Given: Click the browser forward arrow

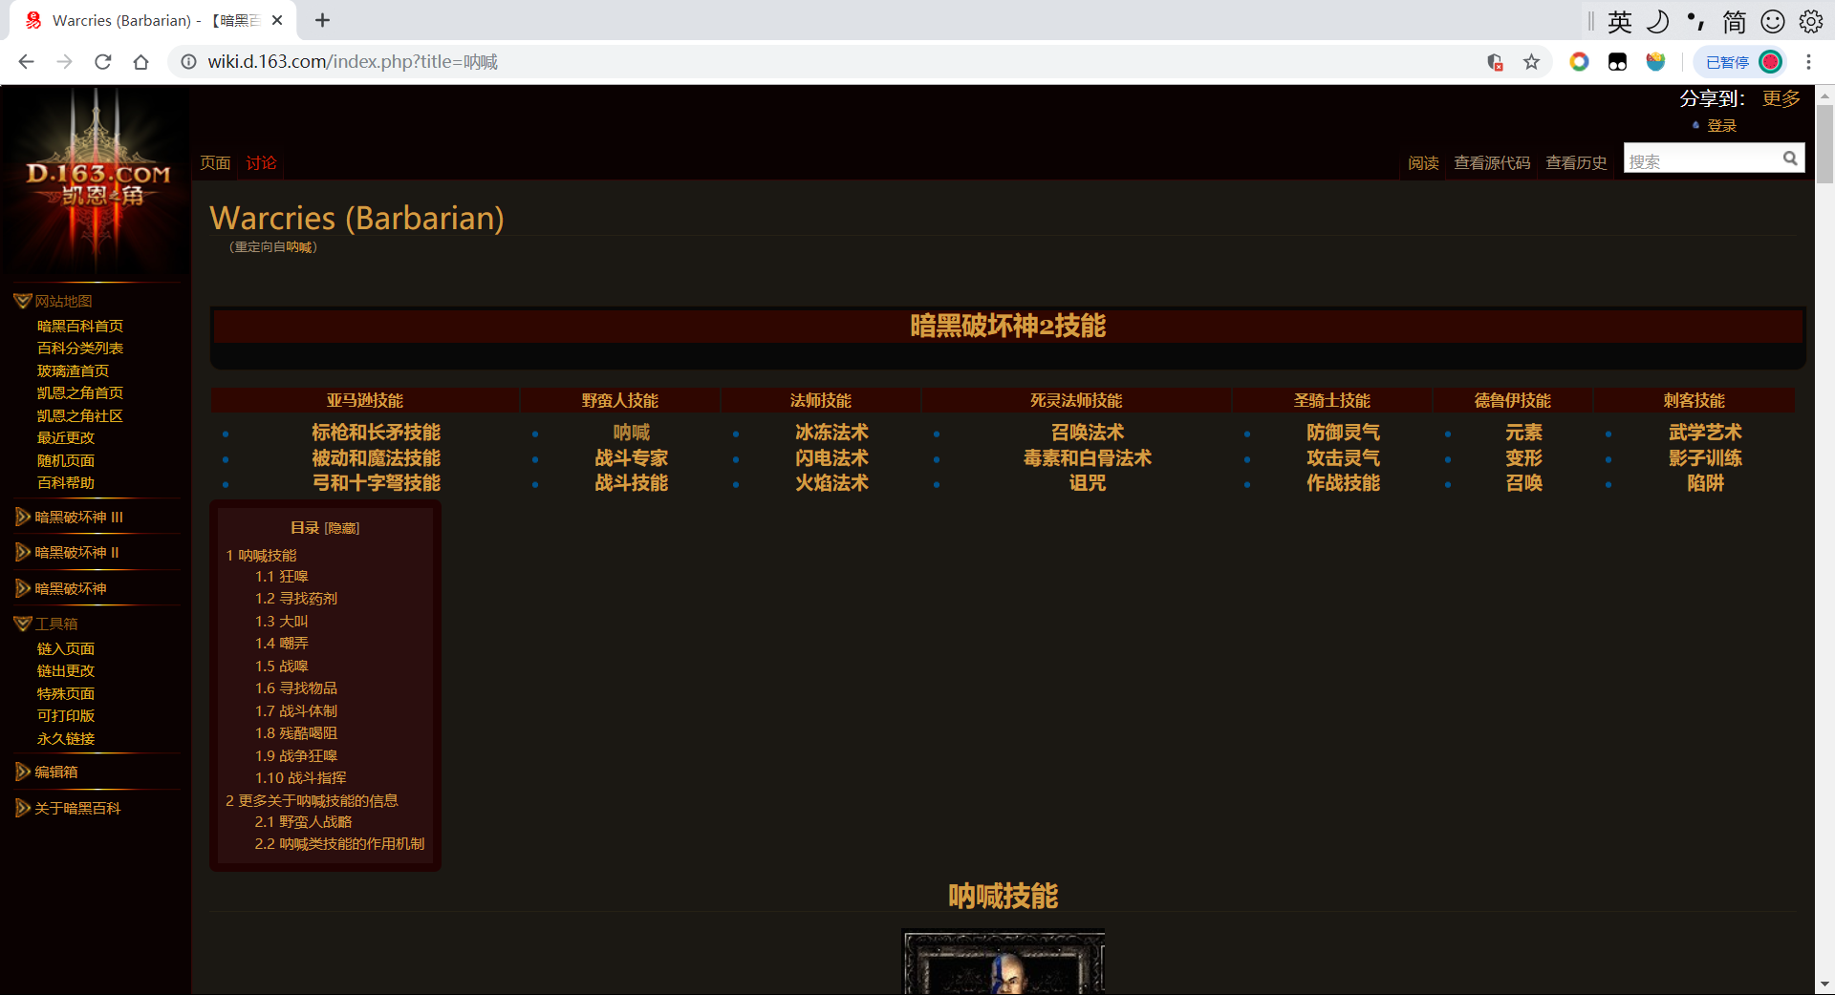Looking at the screenshot, I should (x=64, y=62).
